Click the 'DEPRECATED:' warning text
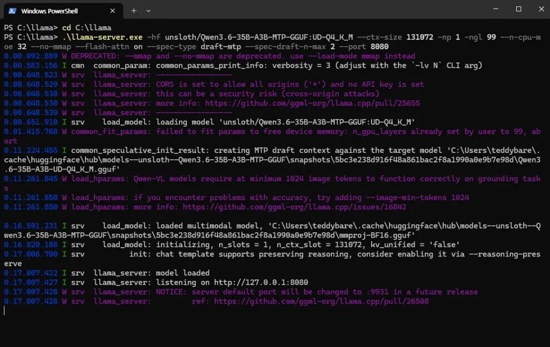Image resolution: width=550 pixels, height=347 pixels. click(x=96, y=56)
